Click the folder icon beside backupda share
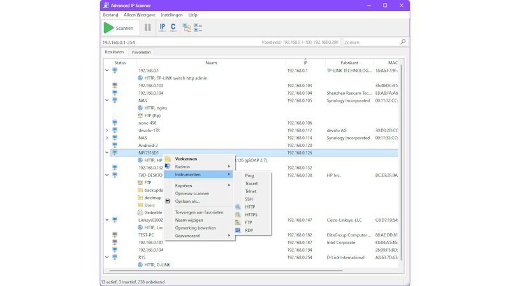The width and height of the screenshot is (510, 286). coord(140,190)
